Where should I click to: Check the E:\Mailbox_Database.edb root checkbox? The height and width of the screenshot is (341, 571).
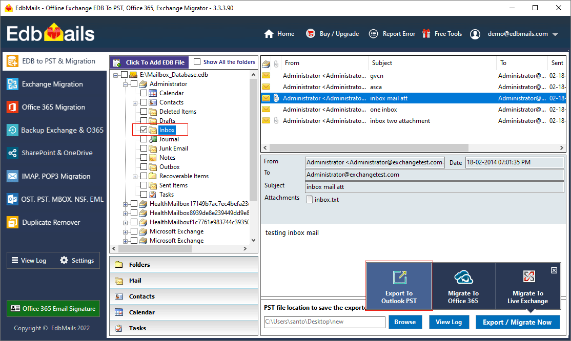[124, 75]
